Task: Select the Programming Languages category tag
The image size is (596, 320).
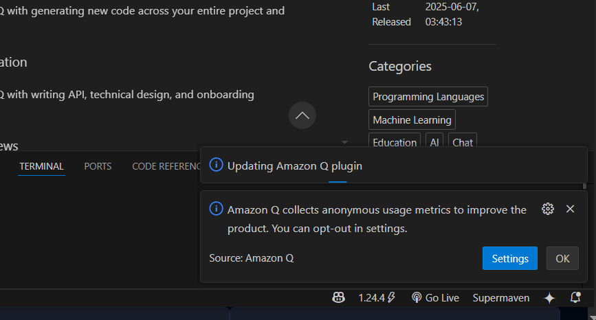Action: pos(428,97)
